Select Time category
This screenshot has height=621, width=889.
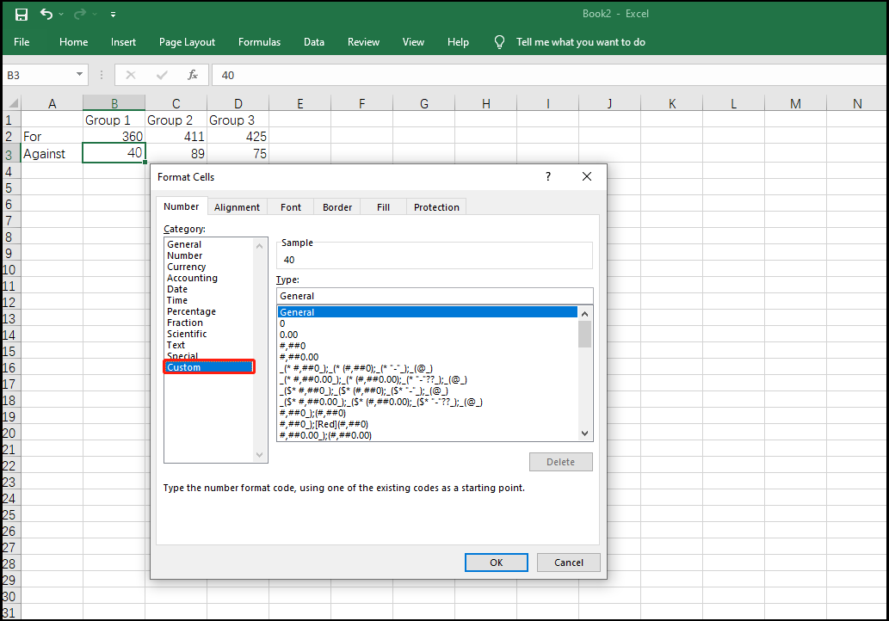177,300
